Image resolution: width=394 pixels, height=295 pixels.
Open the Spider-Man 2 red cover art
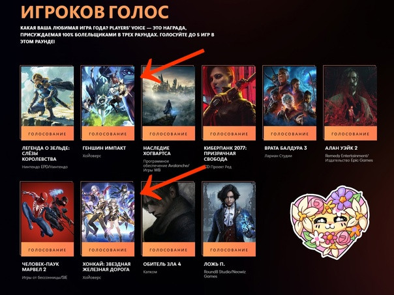[48, 212]
